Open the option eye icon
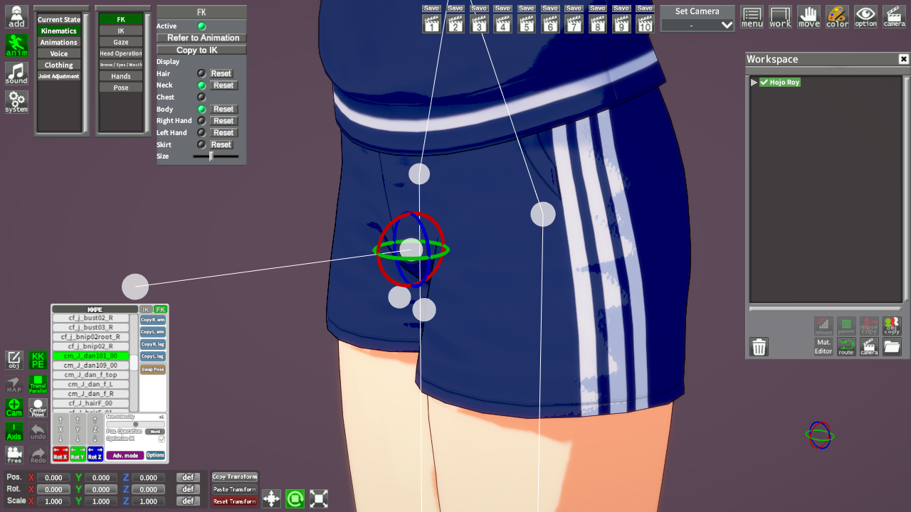This screenshot has height=512, width=911. 866,16
